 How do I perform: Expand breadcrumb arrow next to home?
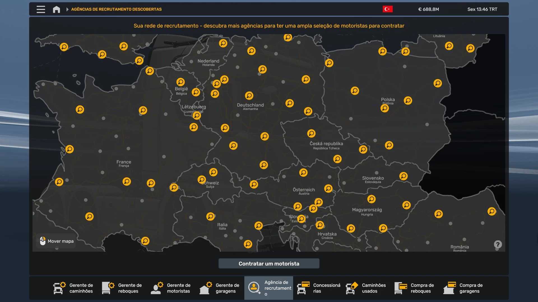coord(67,9)
